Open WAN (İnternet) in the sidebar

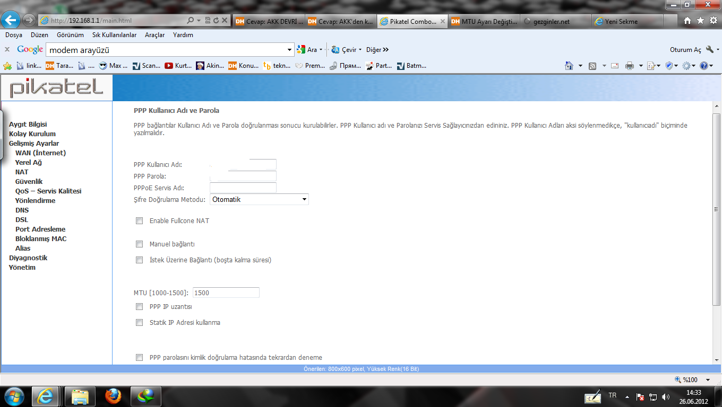40,153
